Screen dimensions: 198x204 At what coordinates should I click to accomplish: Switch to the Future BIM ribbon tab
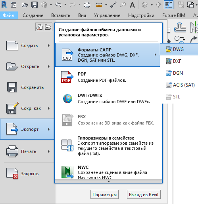[174, 15]
